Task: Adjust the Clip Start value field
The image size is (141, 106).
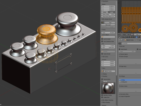Action: [108, 46]
